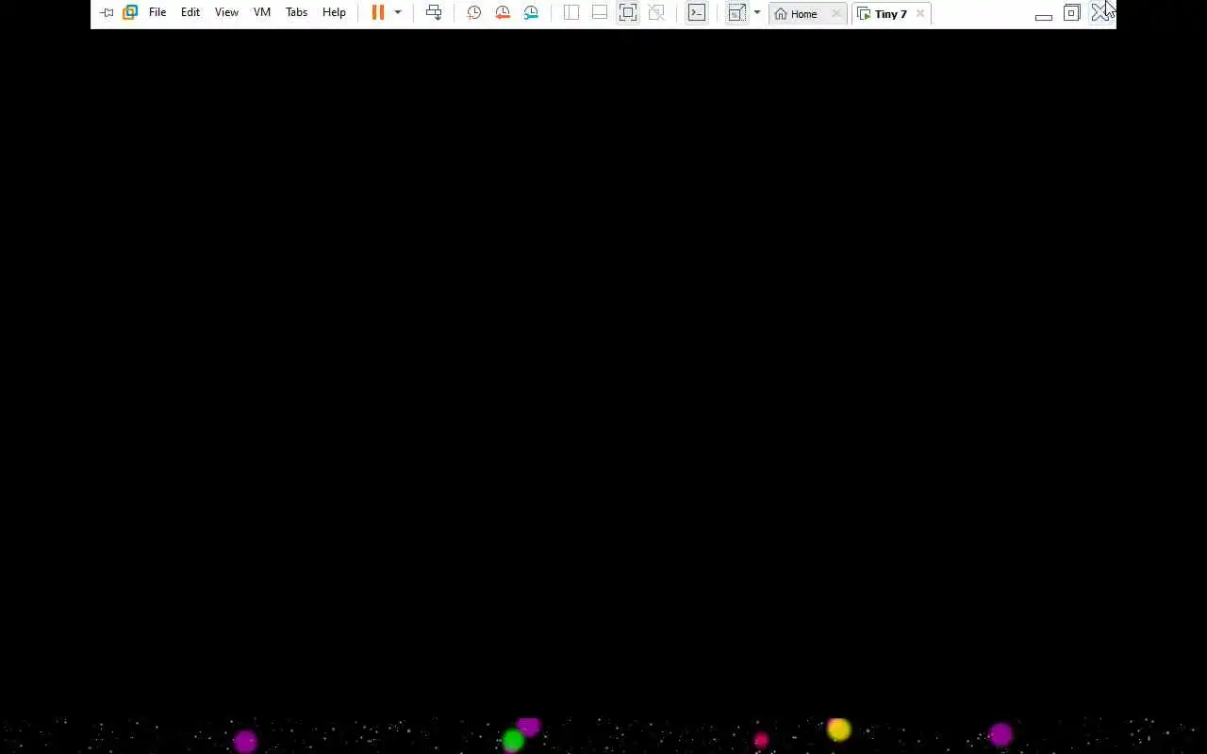
Task: Take a snapshot of the VM
Action: [x=474, y=12]
